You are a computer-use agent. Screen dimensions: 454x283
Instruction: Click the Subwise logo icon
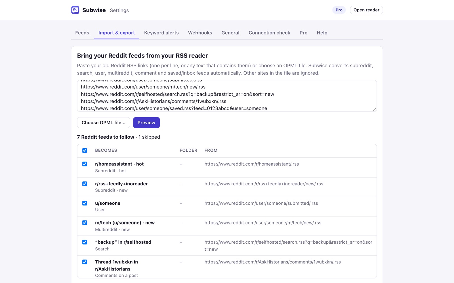click(x=75, y=10)
